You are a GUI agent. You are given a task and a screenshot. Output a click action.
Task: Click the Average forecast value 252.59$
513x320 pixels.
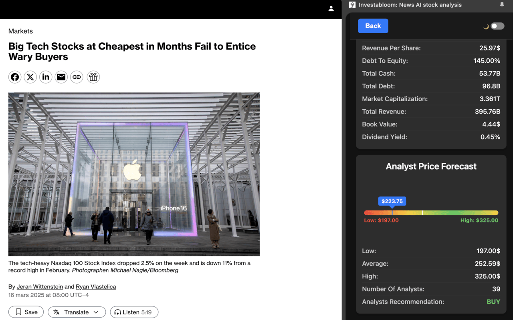point(488,264)
